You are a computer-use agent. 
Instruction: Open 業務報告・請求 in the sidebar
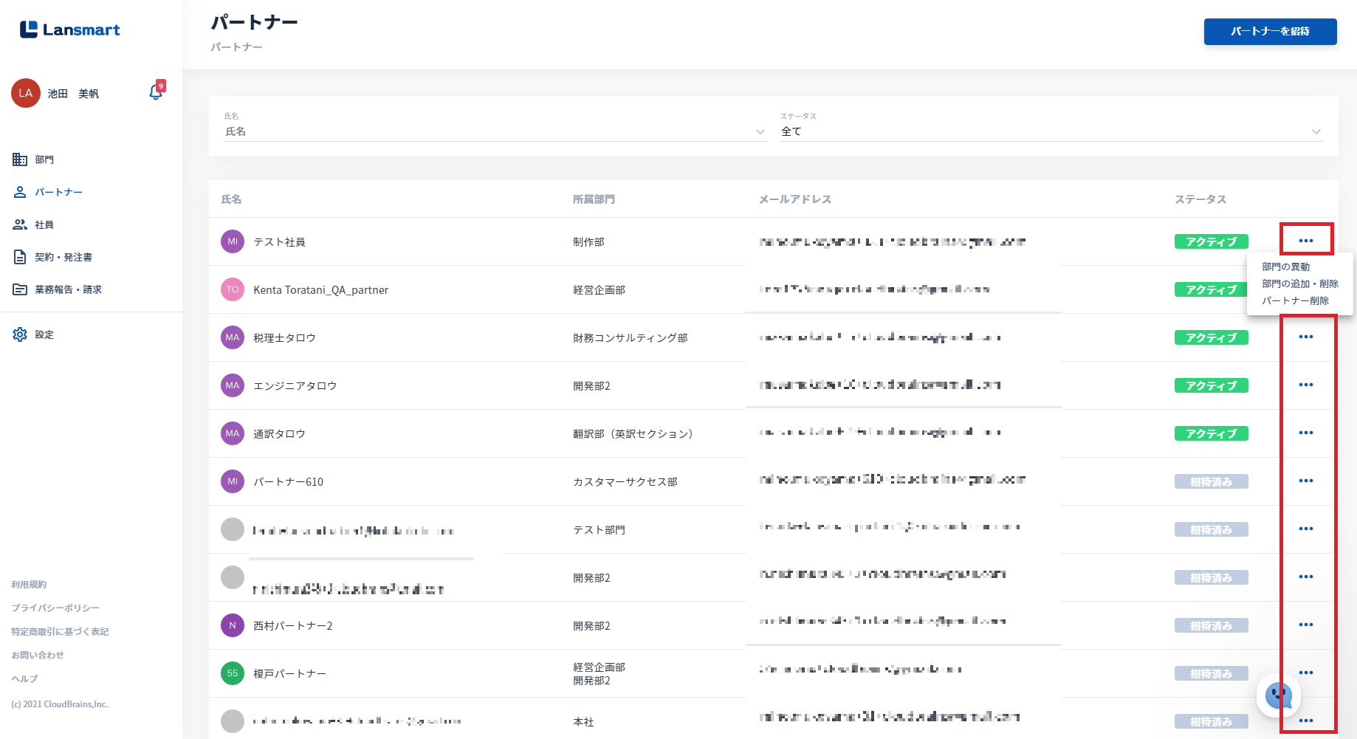click(x=58, y=289)
